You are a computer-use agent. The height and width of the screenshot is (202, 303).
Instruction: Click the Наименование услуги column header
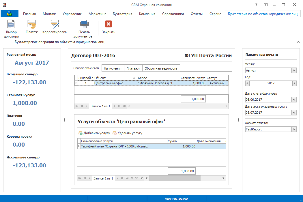click(x=124, y=141)
